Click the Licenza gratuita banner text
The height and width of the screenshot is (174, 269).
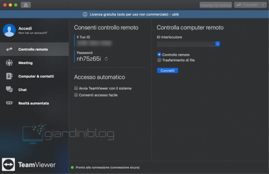pyautogui.click(x=134, y=15)
